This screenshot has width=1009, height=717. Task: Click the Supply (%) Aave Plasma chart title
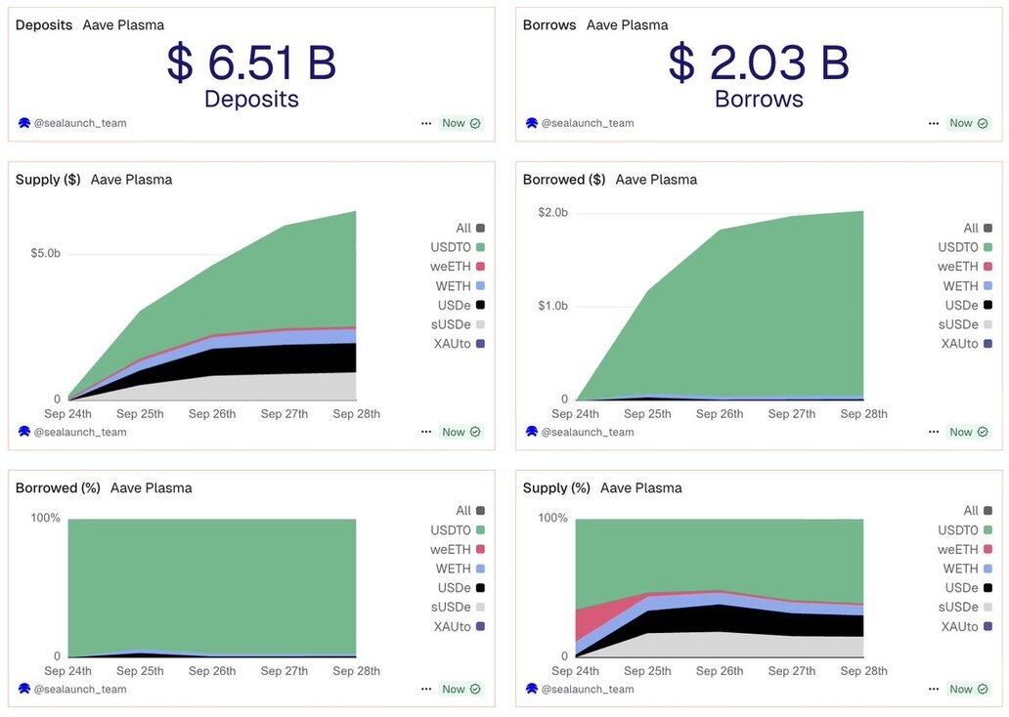click(602, 488)
